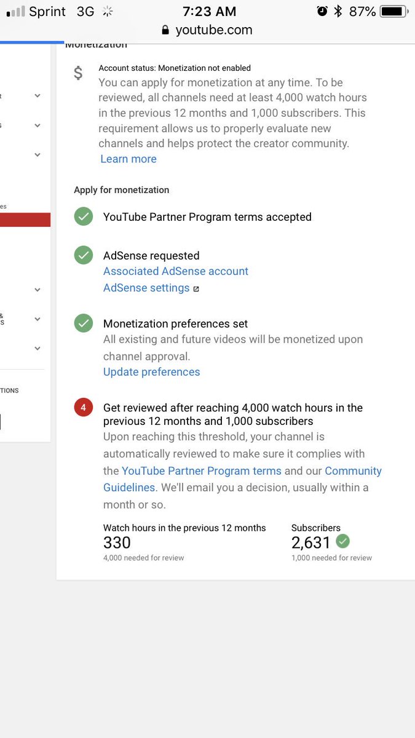
Task: Tap the dollar sign monetization icon
Action: coord(78,74)
